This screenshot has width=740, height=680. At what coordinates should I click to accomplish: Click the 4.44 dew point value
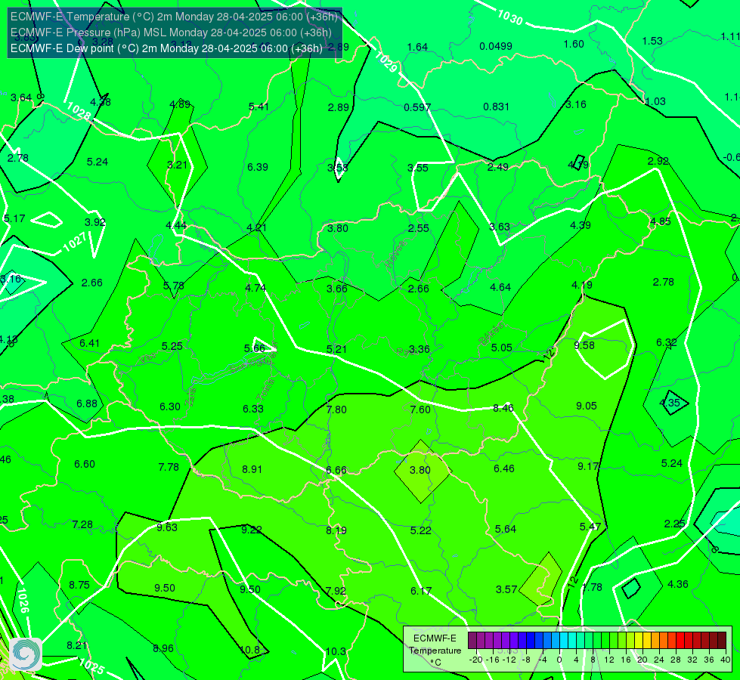[x=176, y=226]
